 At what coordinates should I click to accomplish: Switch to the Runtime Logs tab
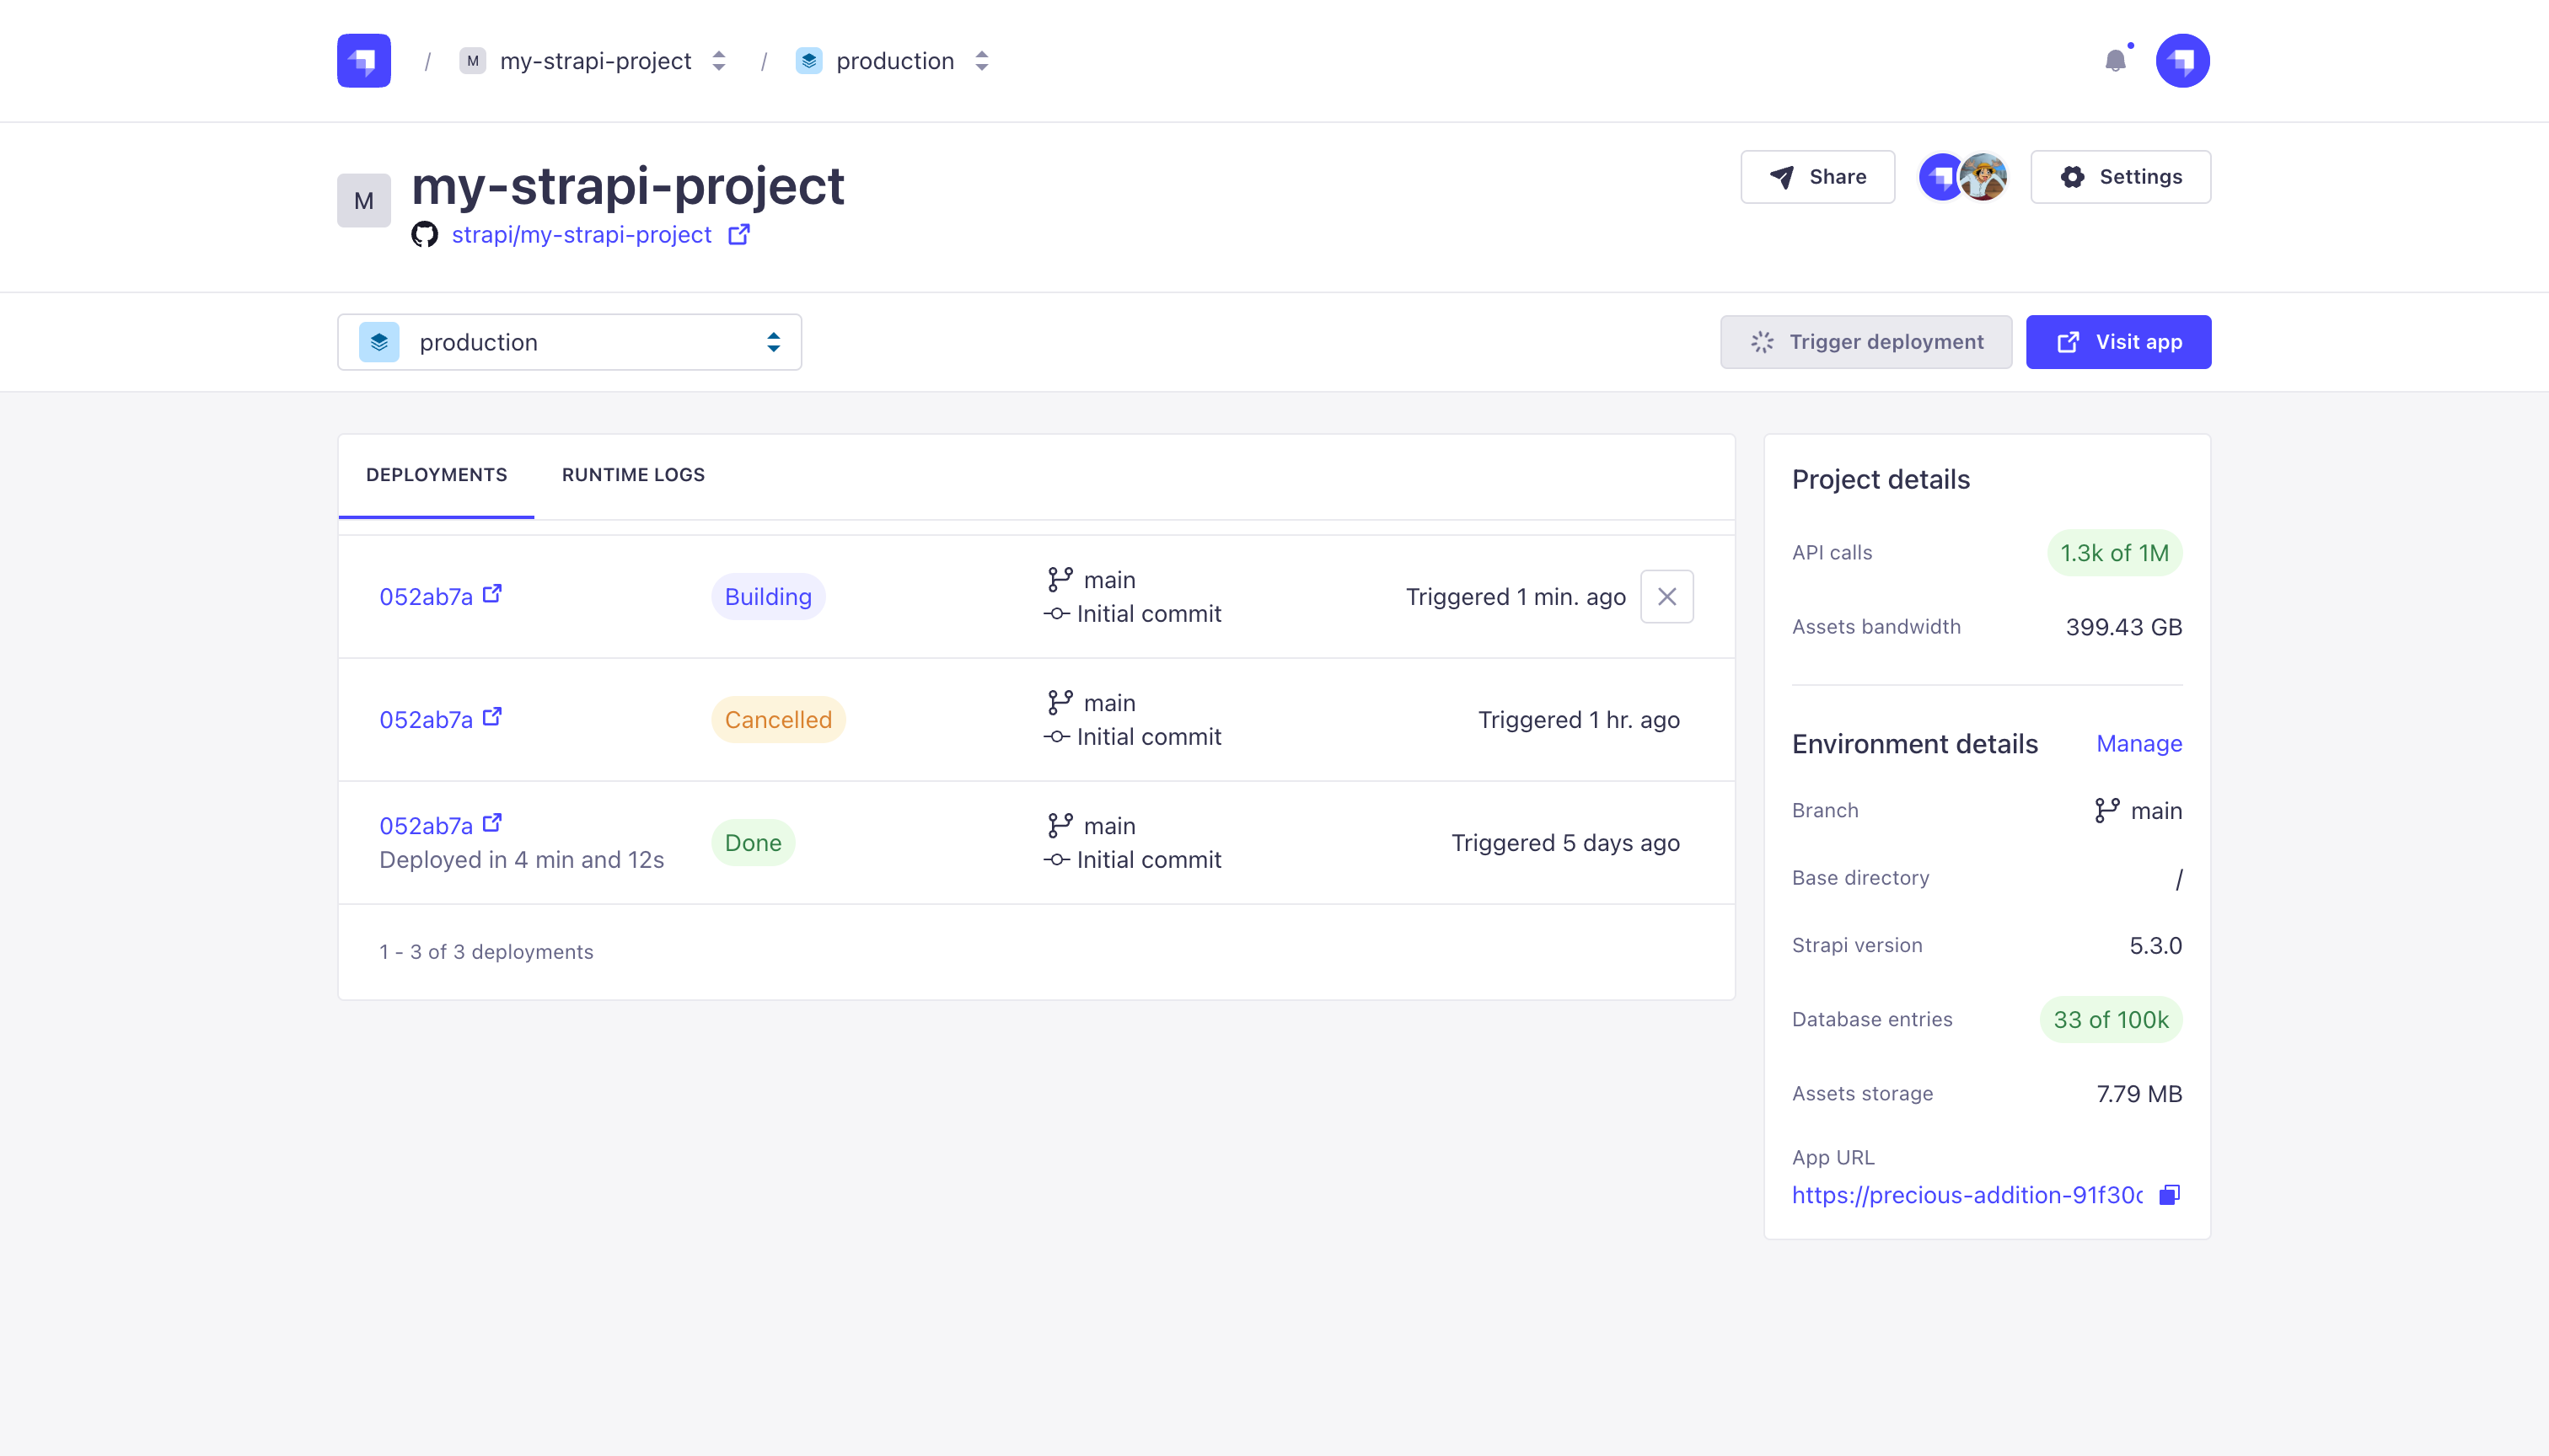pos(634,474)
